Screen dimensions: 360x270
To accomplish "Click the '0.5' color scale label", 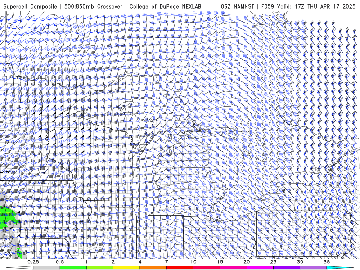I will click(x=60, y=262).
